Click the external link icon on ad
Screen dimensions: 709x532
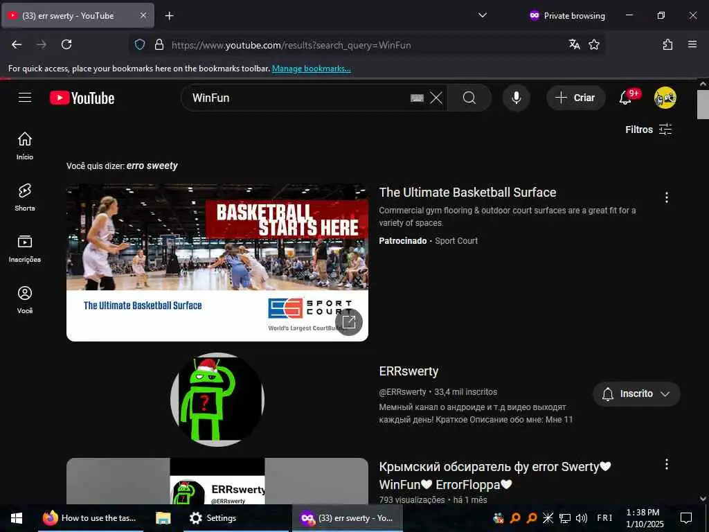click(x=349, y=321)
